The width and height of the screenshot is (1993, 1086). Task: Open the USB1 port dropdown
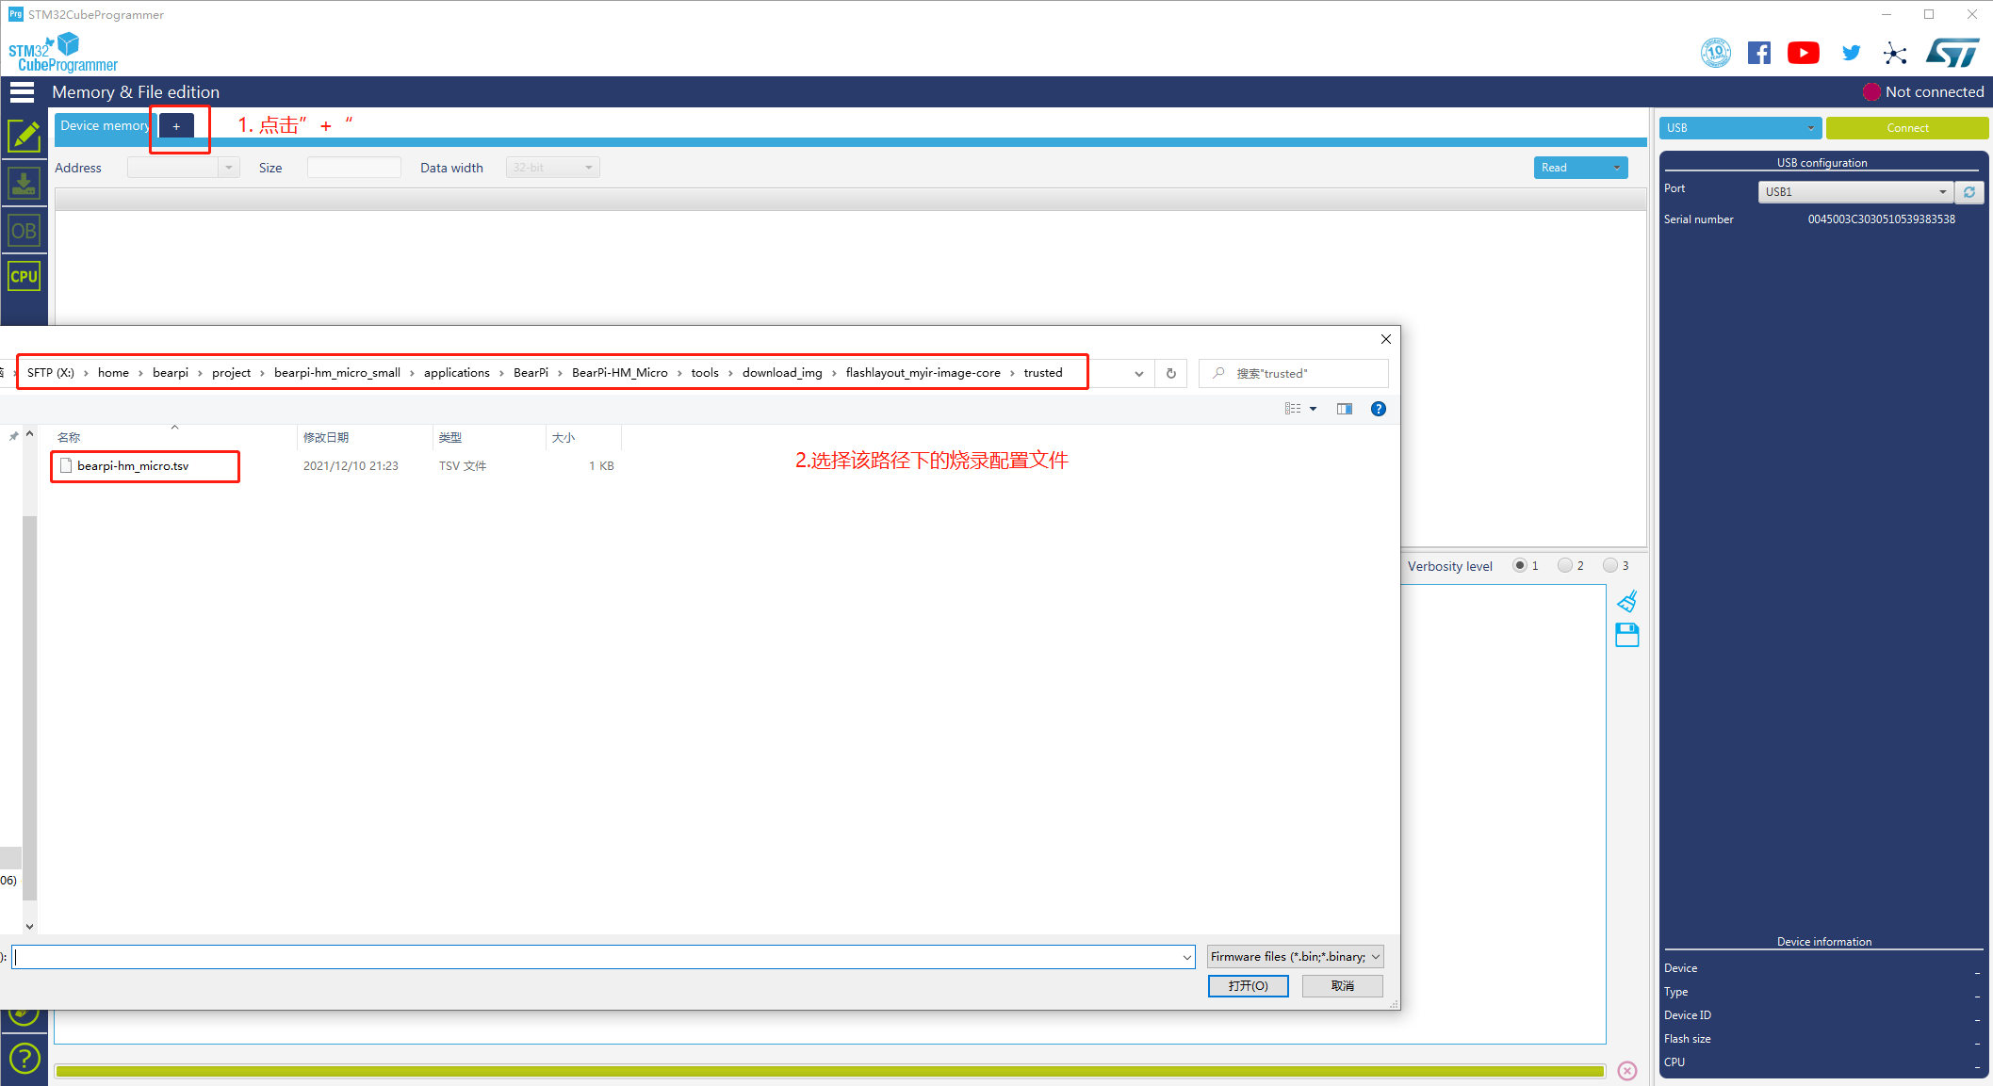(1854, 191)
